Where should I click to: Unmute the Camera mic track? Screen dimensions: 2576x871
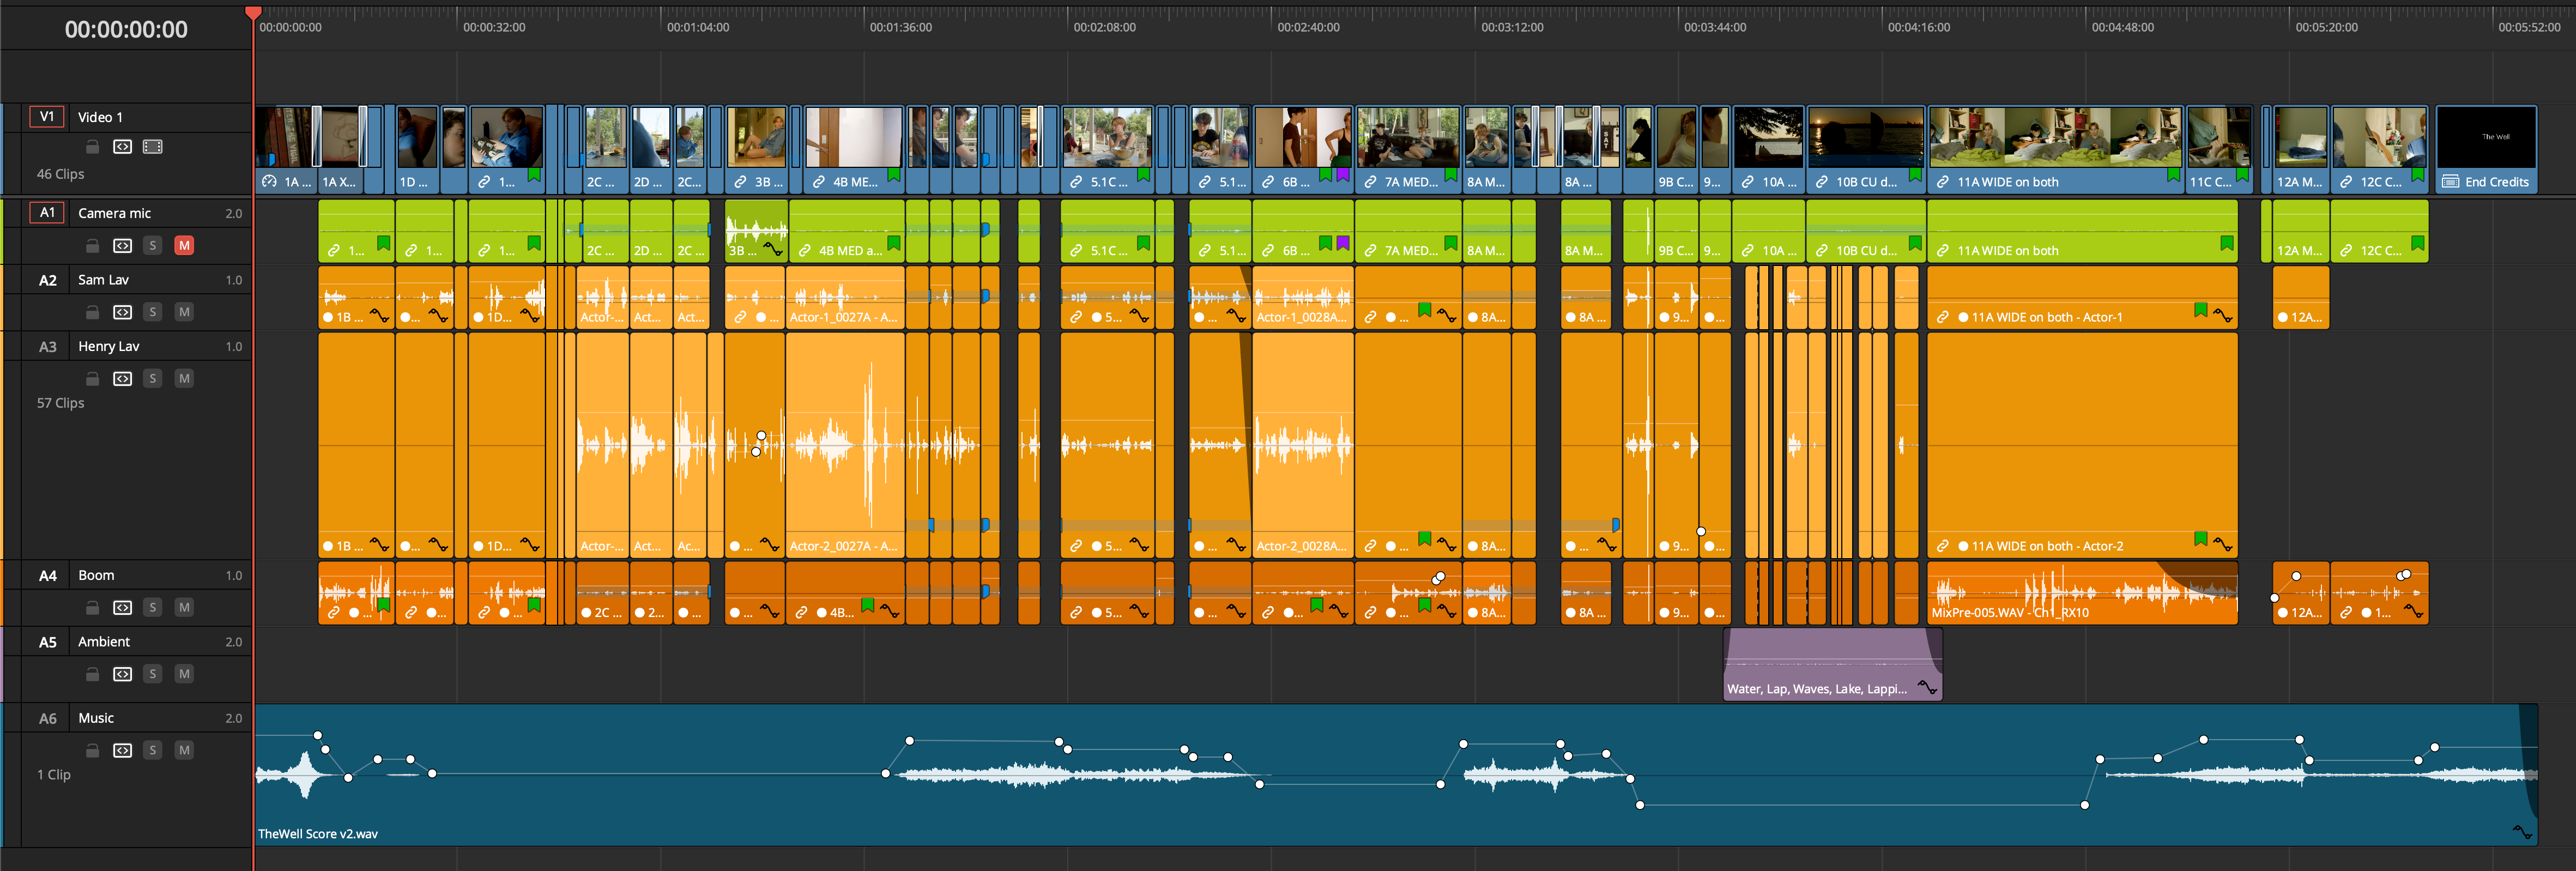184,246
